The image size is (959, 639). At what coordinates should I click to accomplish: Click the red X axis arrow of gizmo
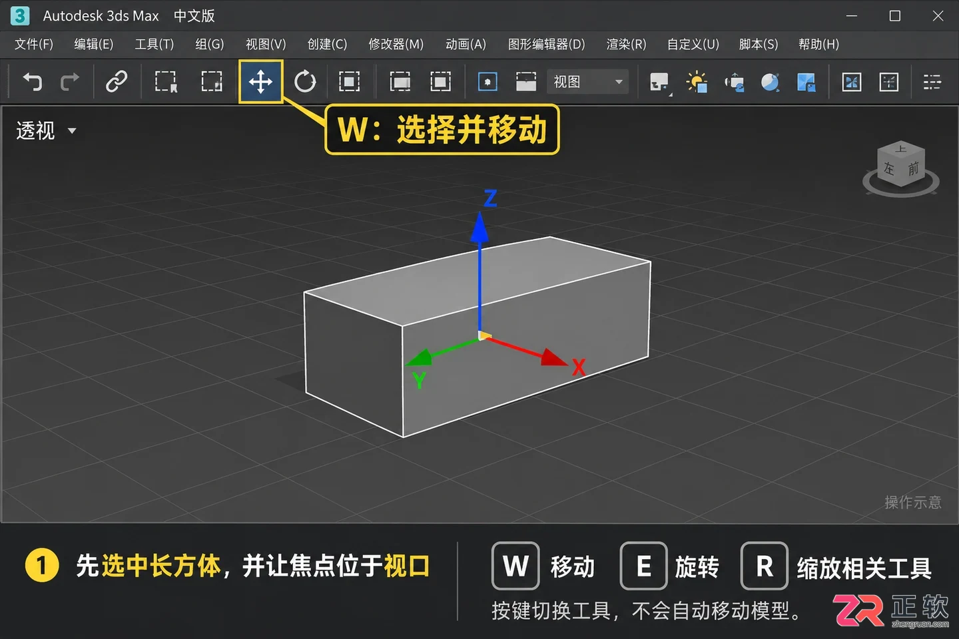pyautogui.click(x=553, y=357)
